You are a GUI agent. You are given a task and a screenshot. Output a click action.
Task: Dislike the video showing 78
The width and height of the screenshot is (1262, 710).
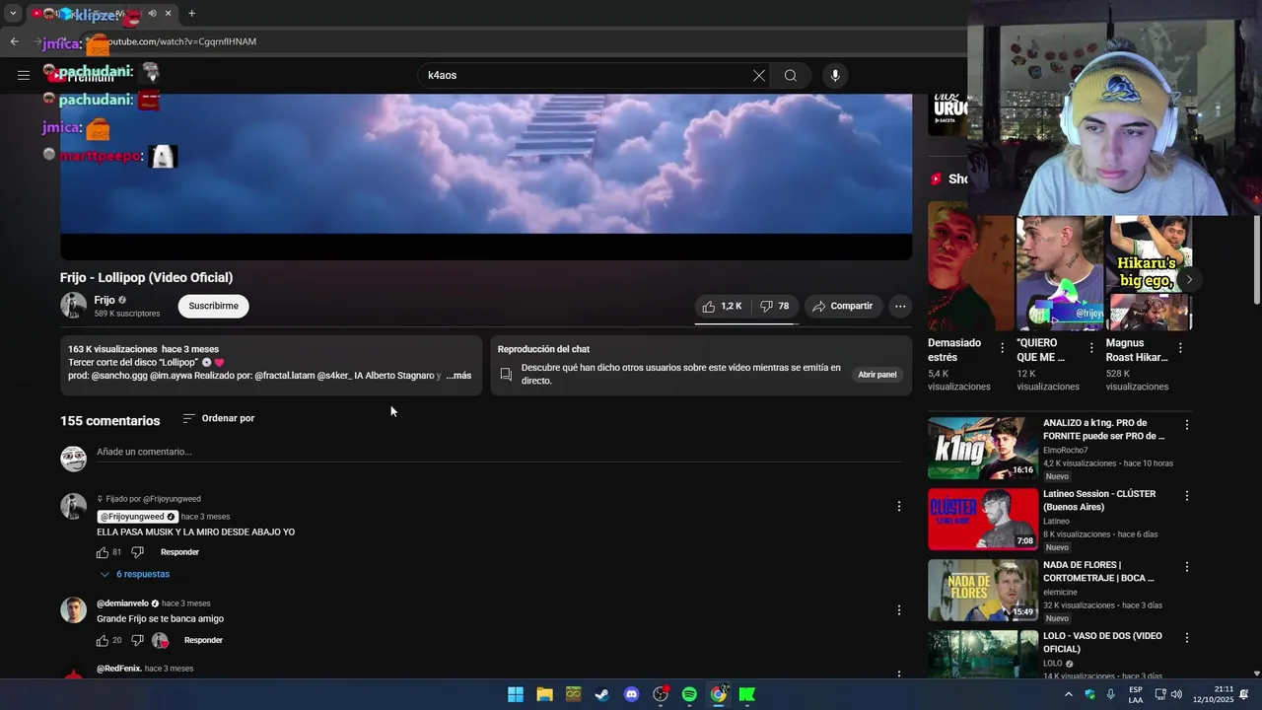pos(774,307)
